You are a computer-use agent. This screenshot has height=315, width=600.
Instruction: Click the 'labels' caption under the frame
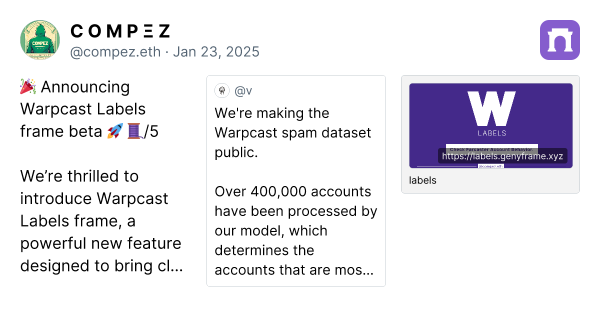point(422,180)
